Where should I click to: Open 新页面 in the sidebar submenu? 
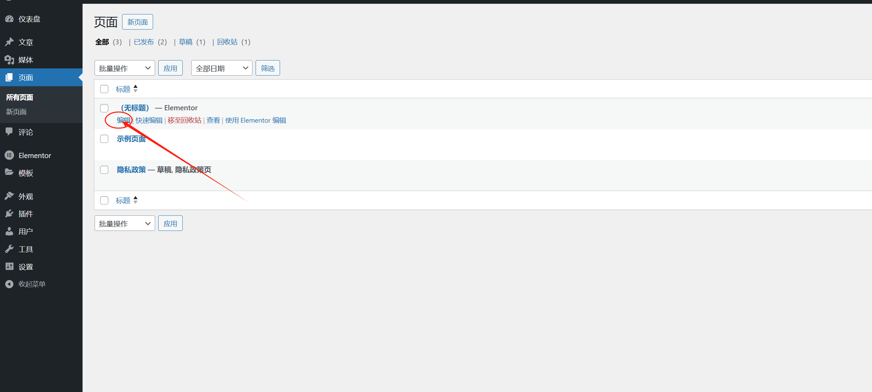click(16, 112)
